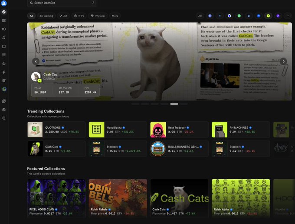
Task: Select the All category tab
Action: [31, 16]
